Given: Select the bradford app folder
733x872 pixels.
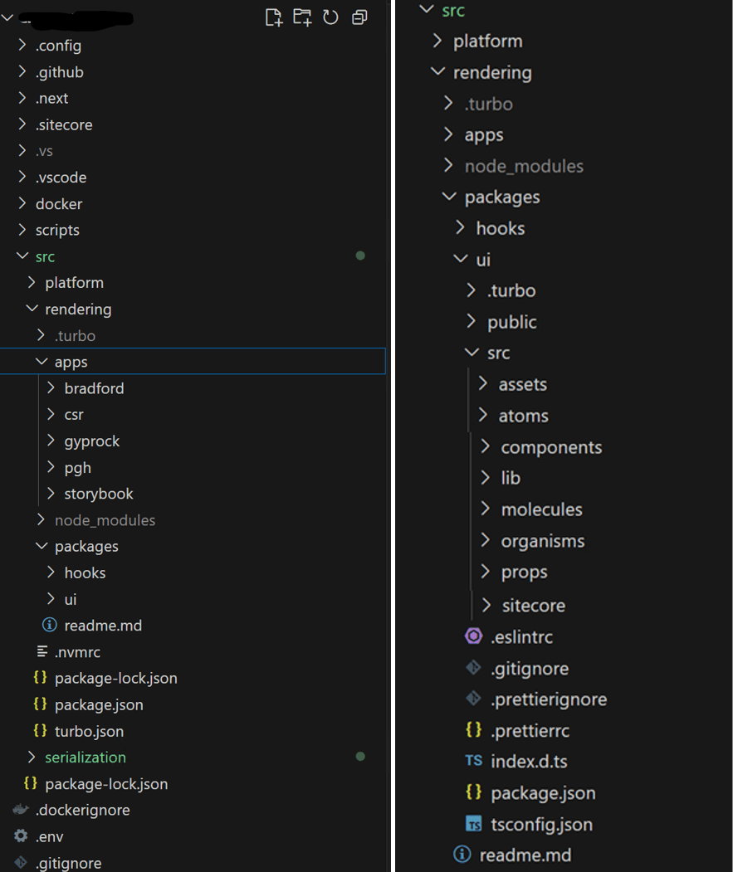Looking at the screenshot, I should 94,387.
